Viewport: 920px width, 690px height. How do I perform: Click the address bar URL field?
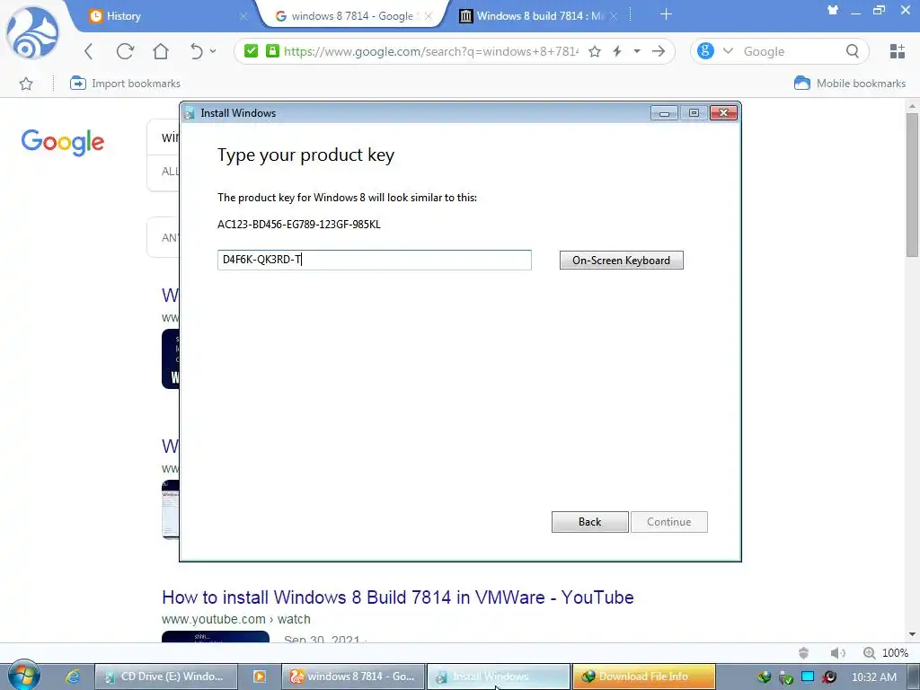point(430,51)
